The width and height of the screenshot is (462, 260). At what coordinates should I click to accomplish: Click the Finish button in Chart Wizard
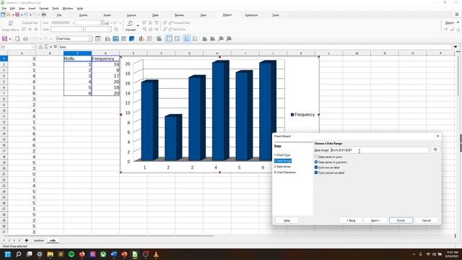[x=401, y=220]
